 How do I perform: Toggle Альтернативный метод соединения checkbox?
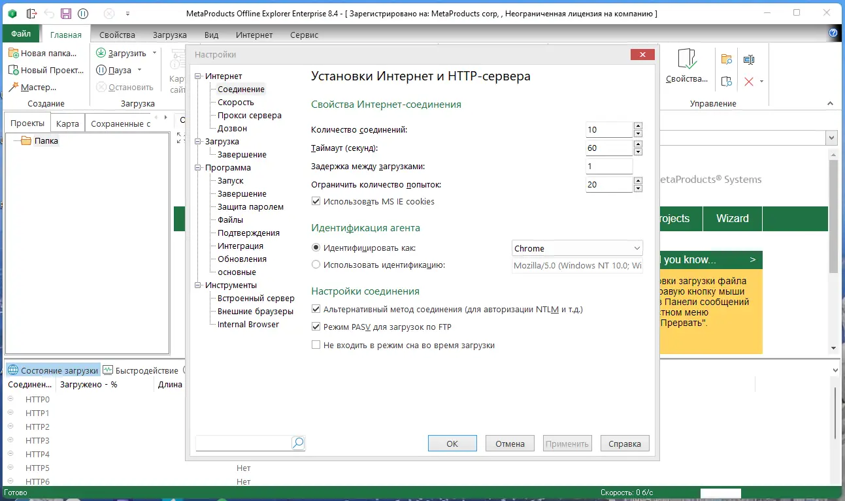pos(316,309)
